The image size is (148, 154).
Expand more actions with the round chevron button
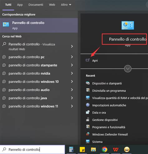tap(128, 69)
